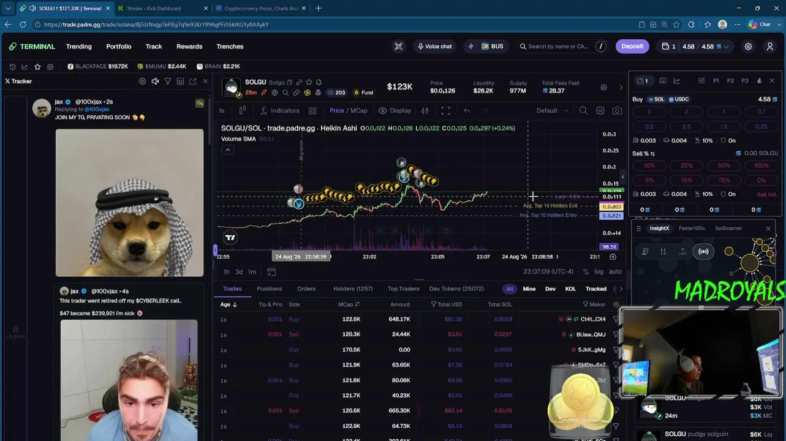
Task: Show recent history in ticker bar
Action: click(x=12, y=66)
